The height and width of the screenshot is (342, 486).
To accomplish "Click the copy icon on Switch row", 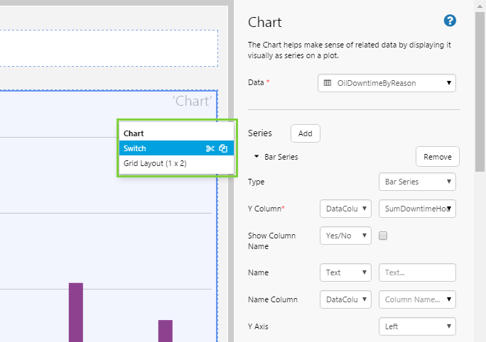I will [223, 148].
